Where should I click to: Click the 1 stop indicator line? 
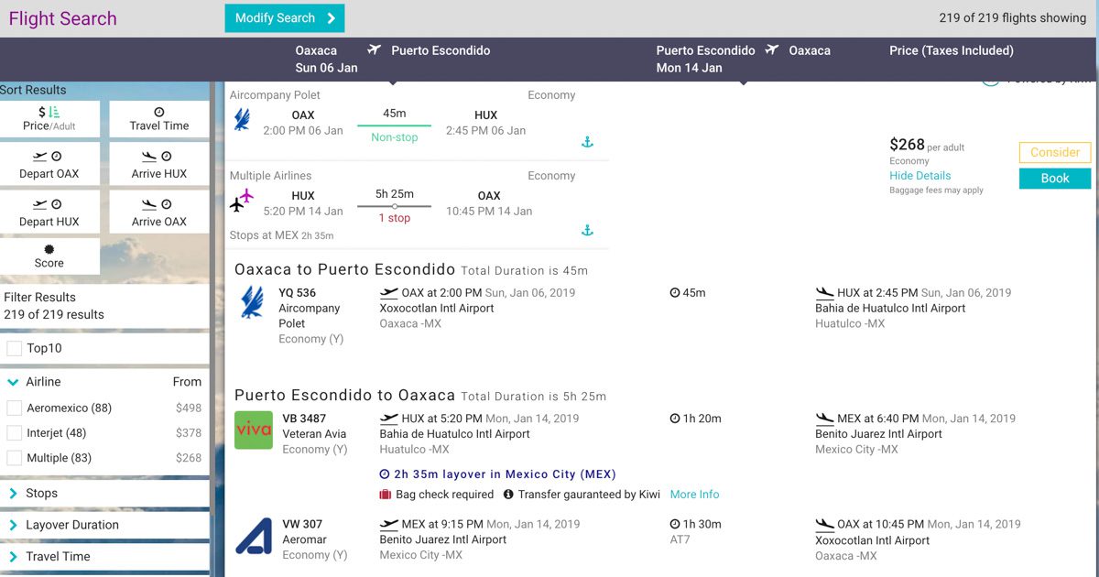point(394,206)
